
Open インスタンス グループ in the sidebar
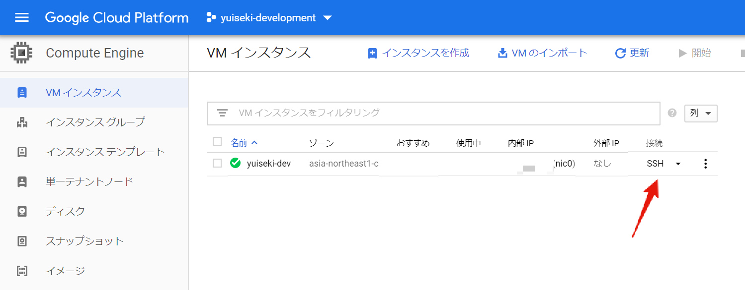[x=94, y=122]
